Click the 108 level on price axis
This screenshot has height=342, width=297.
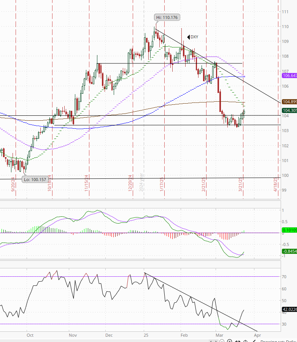pos(285,56)
